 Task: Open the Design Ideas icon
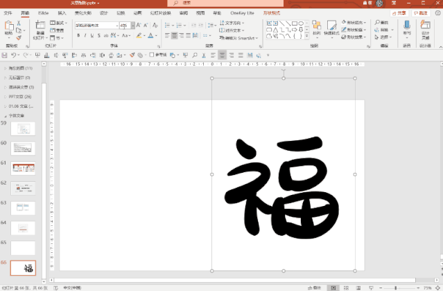(x=425, y=25)
